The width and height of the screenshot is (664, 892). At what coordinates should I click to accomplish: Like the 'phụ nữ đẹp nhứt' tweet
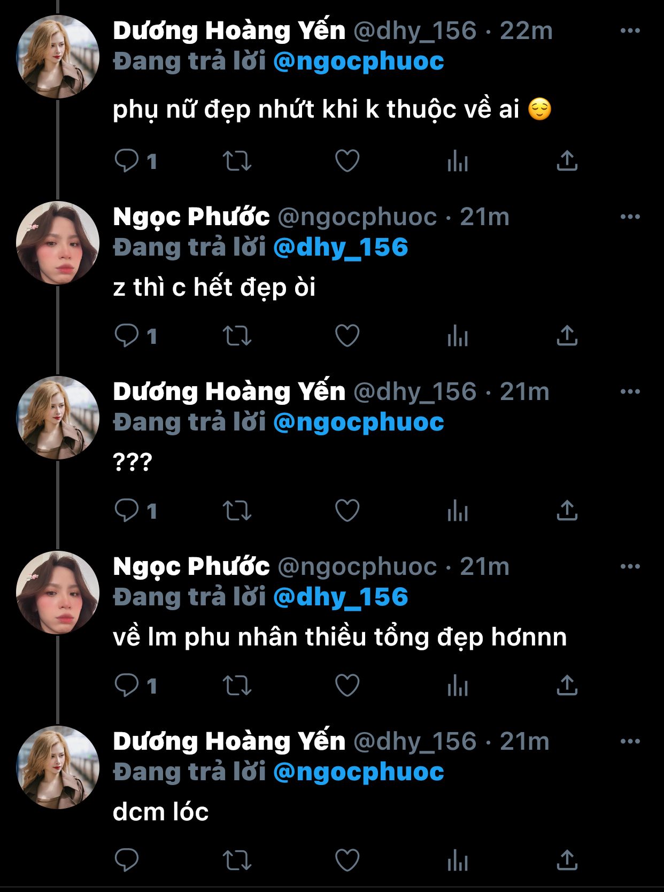pyautogui.click(x=347, y=160)
